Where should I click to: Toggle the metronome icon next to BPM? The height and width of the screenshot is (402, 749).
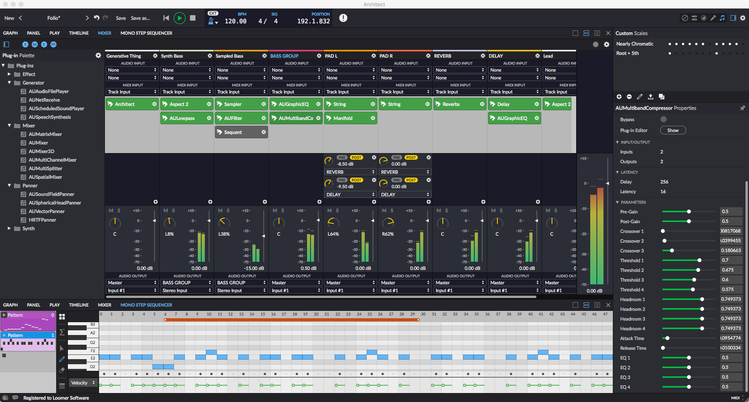[211, 22]
